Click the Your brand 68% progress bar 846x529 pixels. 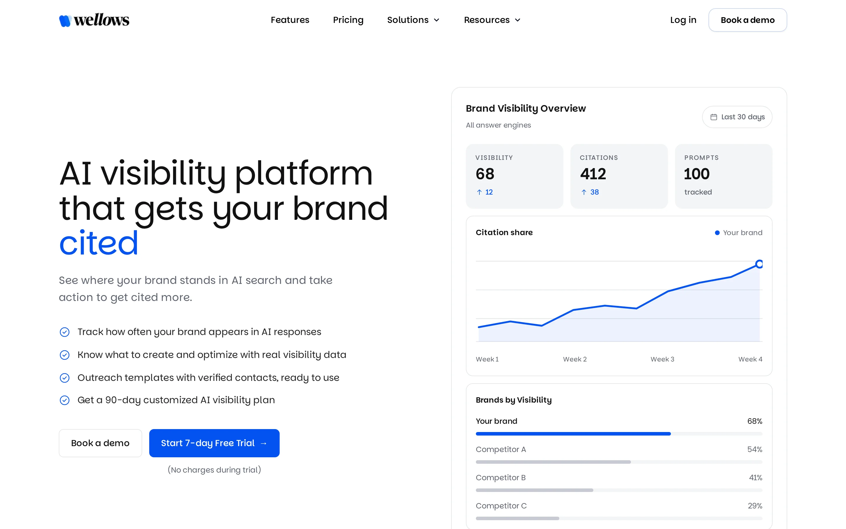(619, 434)
